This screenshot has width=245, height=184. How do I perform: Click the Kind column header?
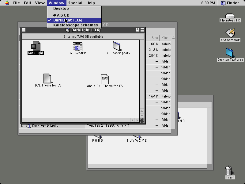click(x=165, y=38)
